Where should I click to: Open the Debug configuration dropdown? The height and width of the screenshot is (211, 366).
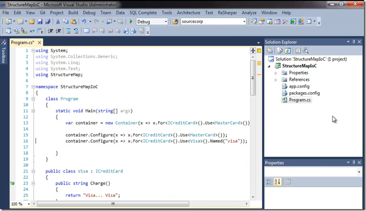point(166,22)
